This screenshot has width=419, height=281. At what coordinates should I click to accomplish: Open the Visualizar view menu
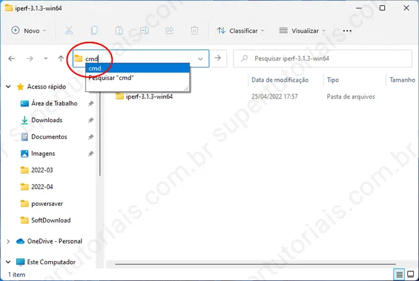pos(302,30)
